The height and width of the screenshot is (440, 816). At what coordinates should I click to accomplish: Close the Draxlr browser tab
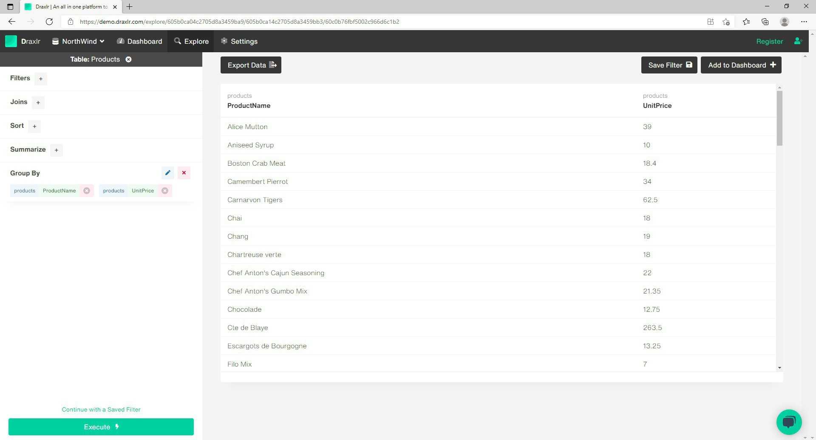tap(115, 7)
